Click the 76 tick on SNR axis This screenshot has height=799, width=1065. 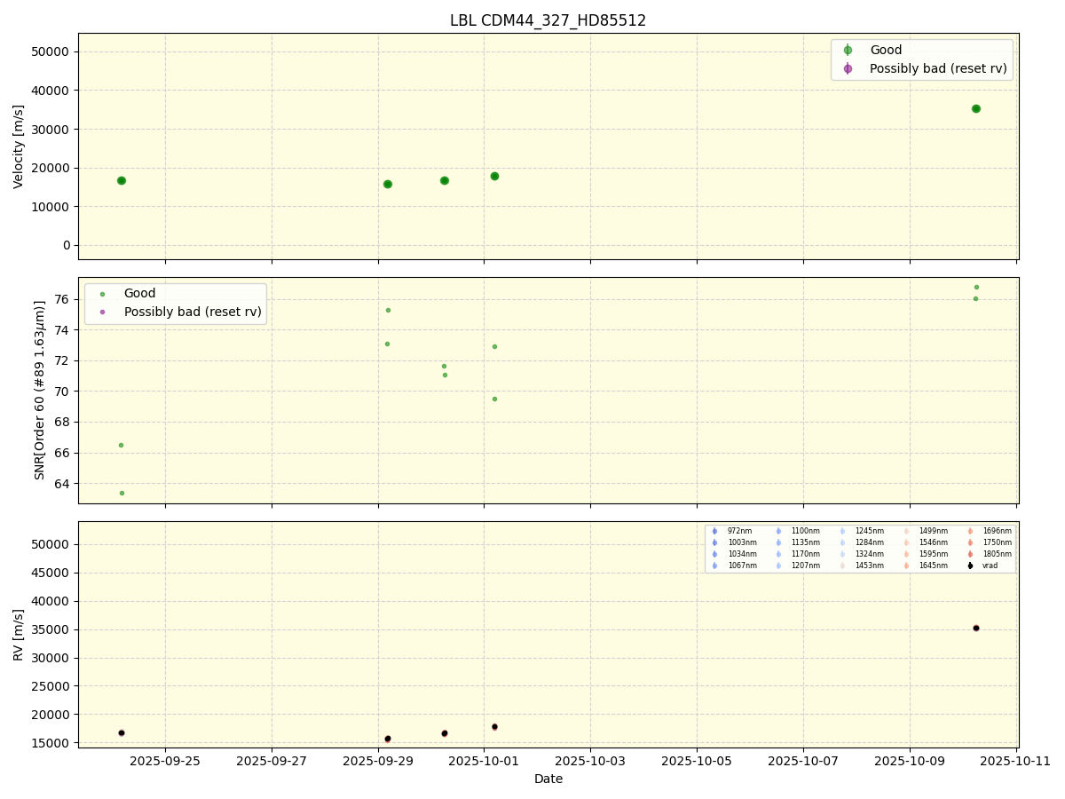coord(63,299)
